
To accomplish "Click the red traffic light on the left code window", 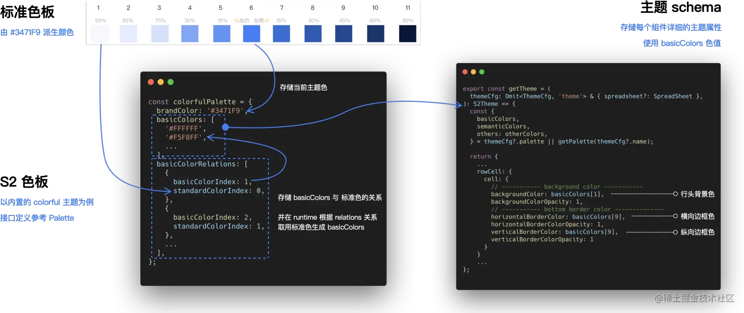I will click(151, 82).
